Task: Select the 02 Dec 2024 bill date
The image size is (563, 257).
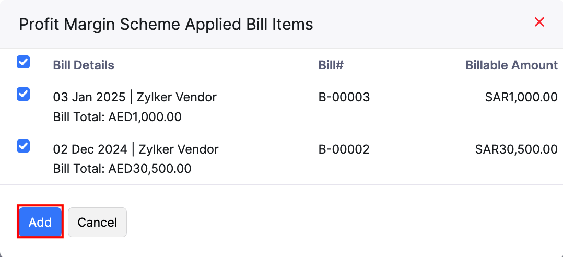Action: point(90,149)
